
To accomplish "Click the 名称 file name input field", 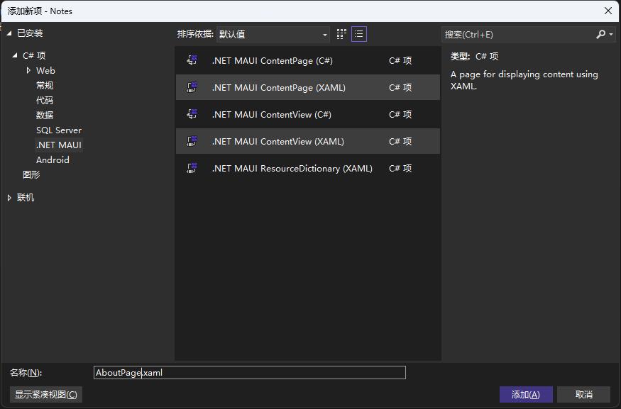I will pyautogui.click(x=250, y=373).
